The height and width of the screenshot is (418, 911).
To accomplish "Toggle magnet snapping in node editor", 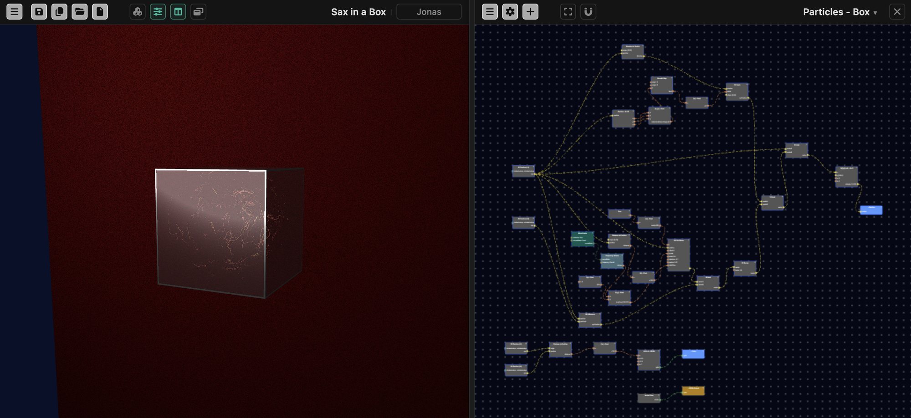I will click(x=588, y=12).
